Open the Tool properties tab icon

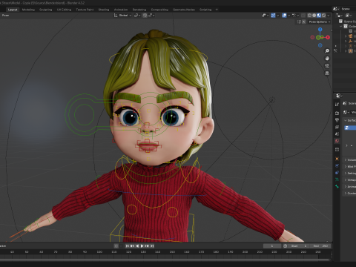[337, 105]
